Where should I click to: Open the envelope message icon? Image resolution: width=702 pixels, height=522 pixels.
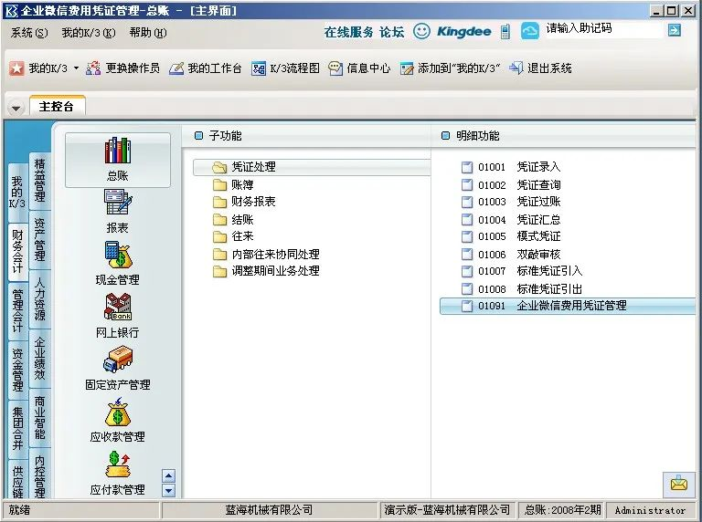(x=679, y=484)
